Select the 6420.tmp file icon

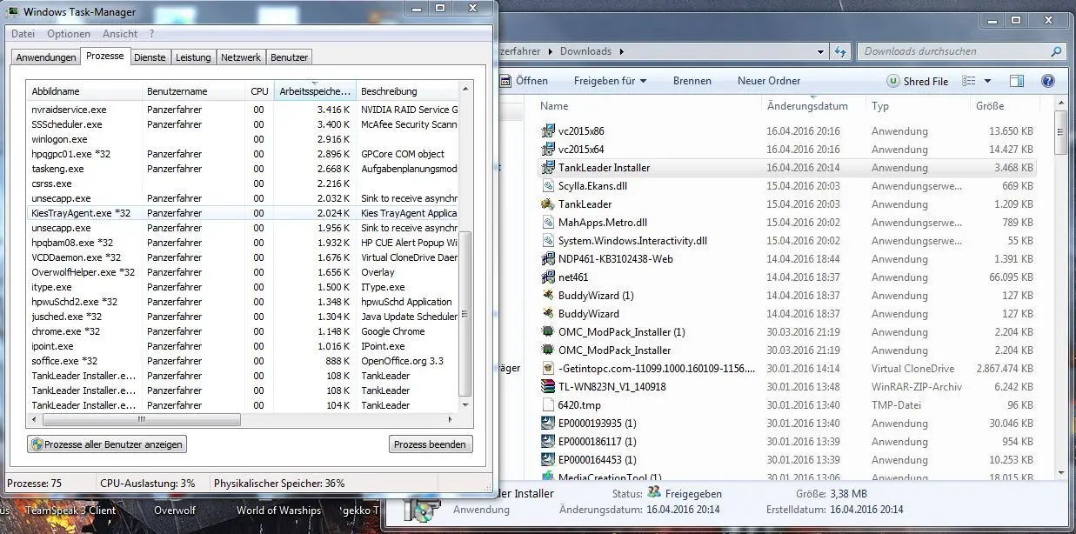[x=548, y=405]
